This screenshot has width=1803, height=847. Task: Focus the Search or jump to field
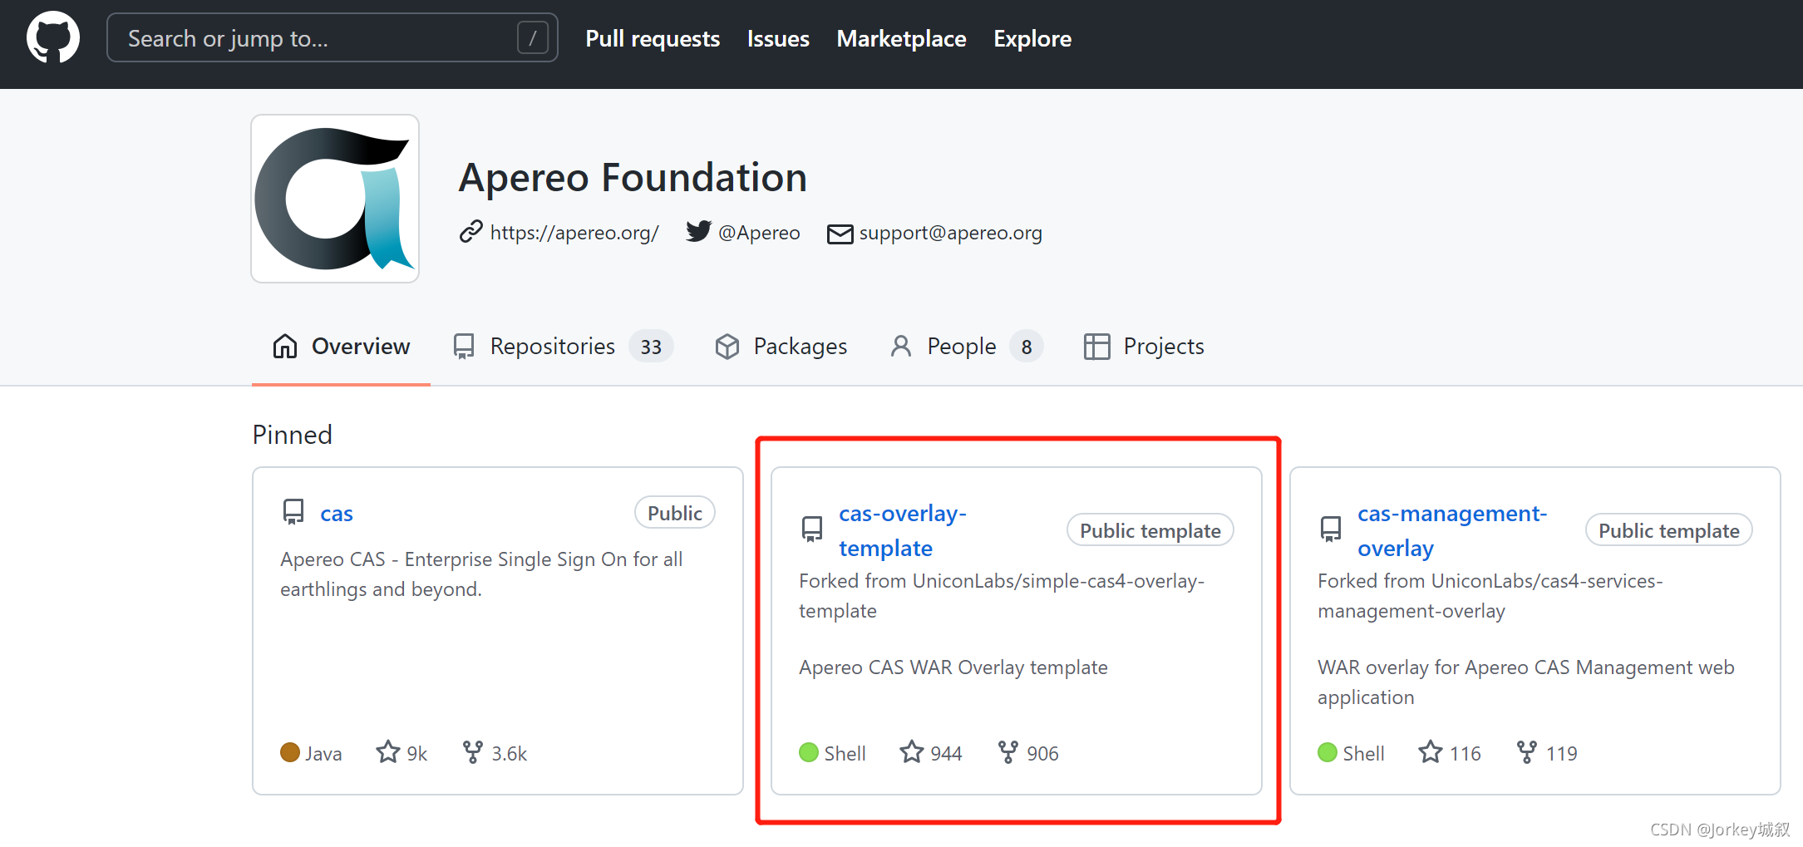coord(332,37)
